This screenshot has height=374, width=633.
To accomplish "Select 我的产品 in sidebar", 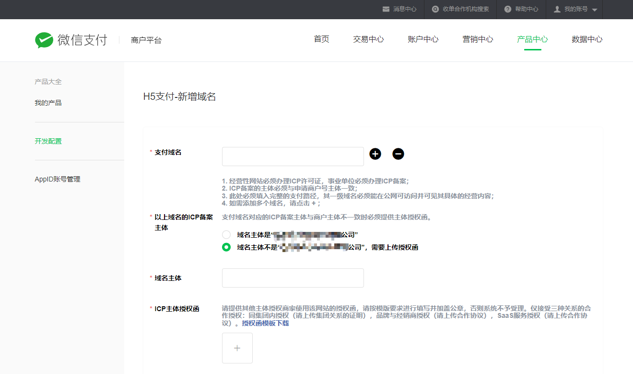I will pyautogui.click(x=48, y=103).
